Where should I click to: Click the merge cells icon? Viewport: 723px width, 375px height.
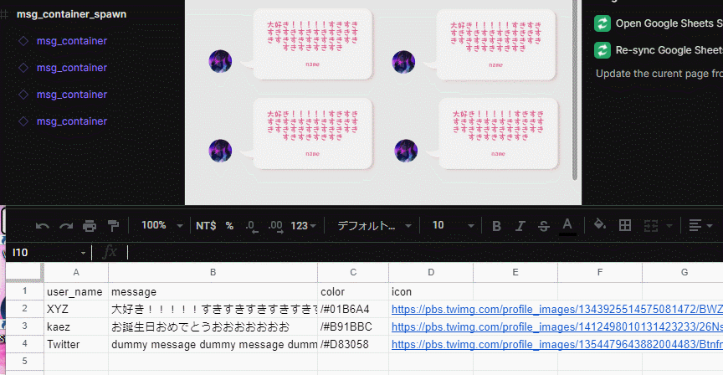(x=650, y=225)
